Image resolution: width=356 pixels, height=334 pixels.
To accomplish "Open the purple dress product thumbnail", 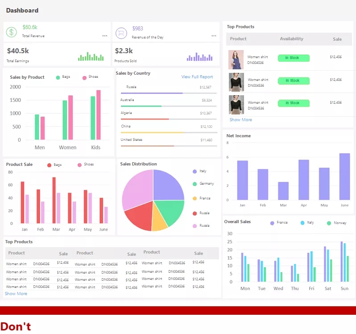I will 236,59.
